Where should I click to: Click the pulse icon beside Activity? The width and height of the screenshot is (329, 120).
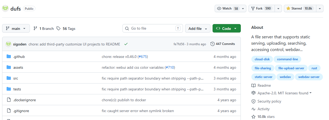coord(253,109)
